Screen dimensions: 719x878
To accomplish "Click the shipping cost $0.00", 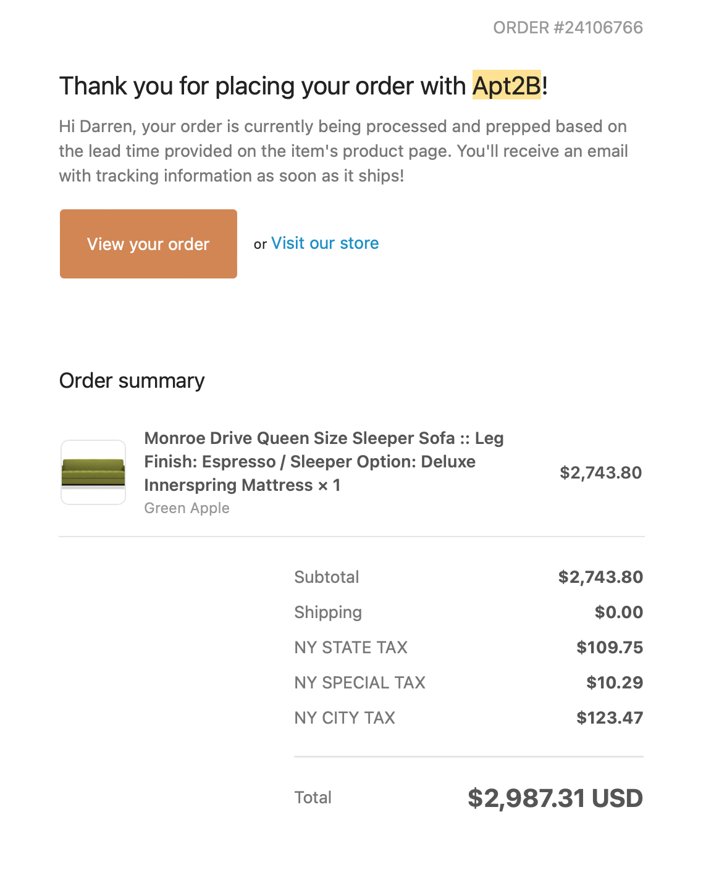I will 619,613.
